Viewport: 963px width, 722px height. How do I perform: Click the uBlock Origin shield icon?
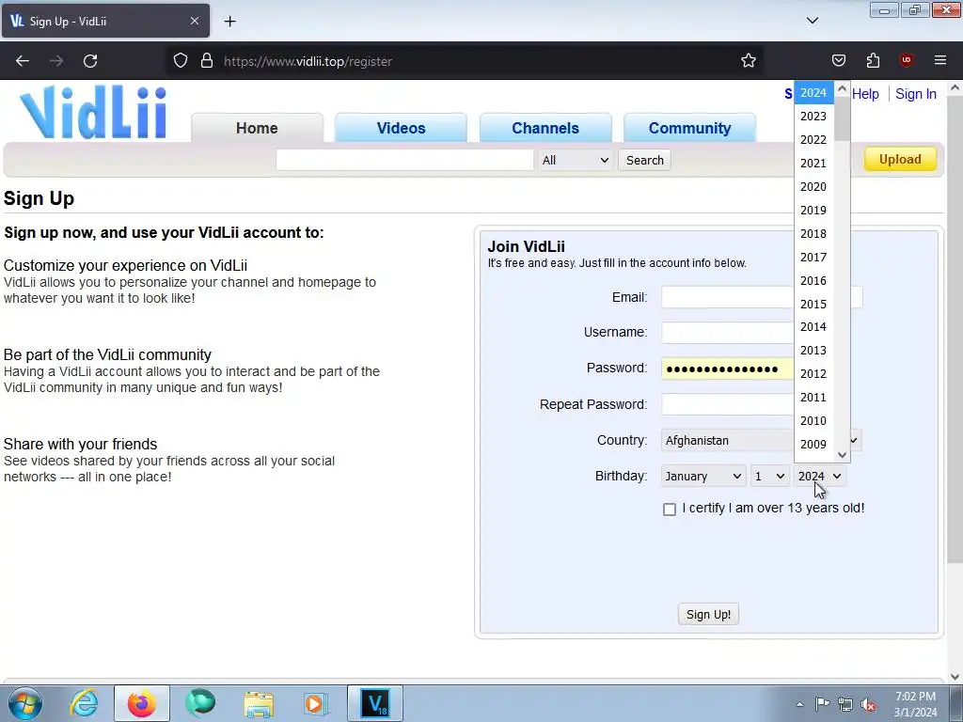click(906, 60)
